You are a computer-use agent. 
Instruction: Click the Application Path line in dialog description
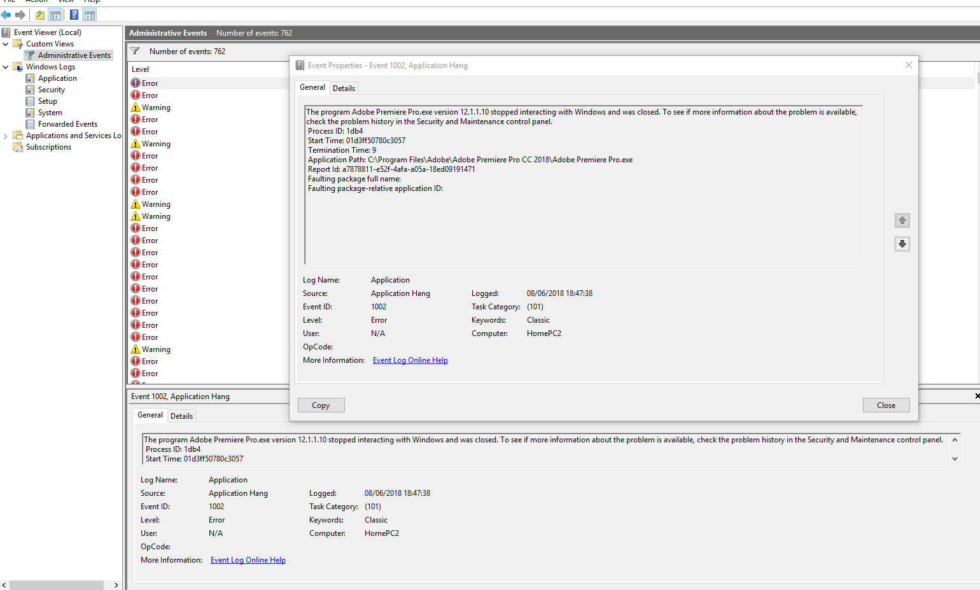[470, 160]
